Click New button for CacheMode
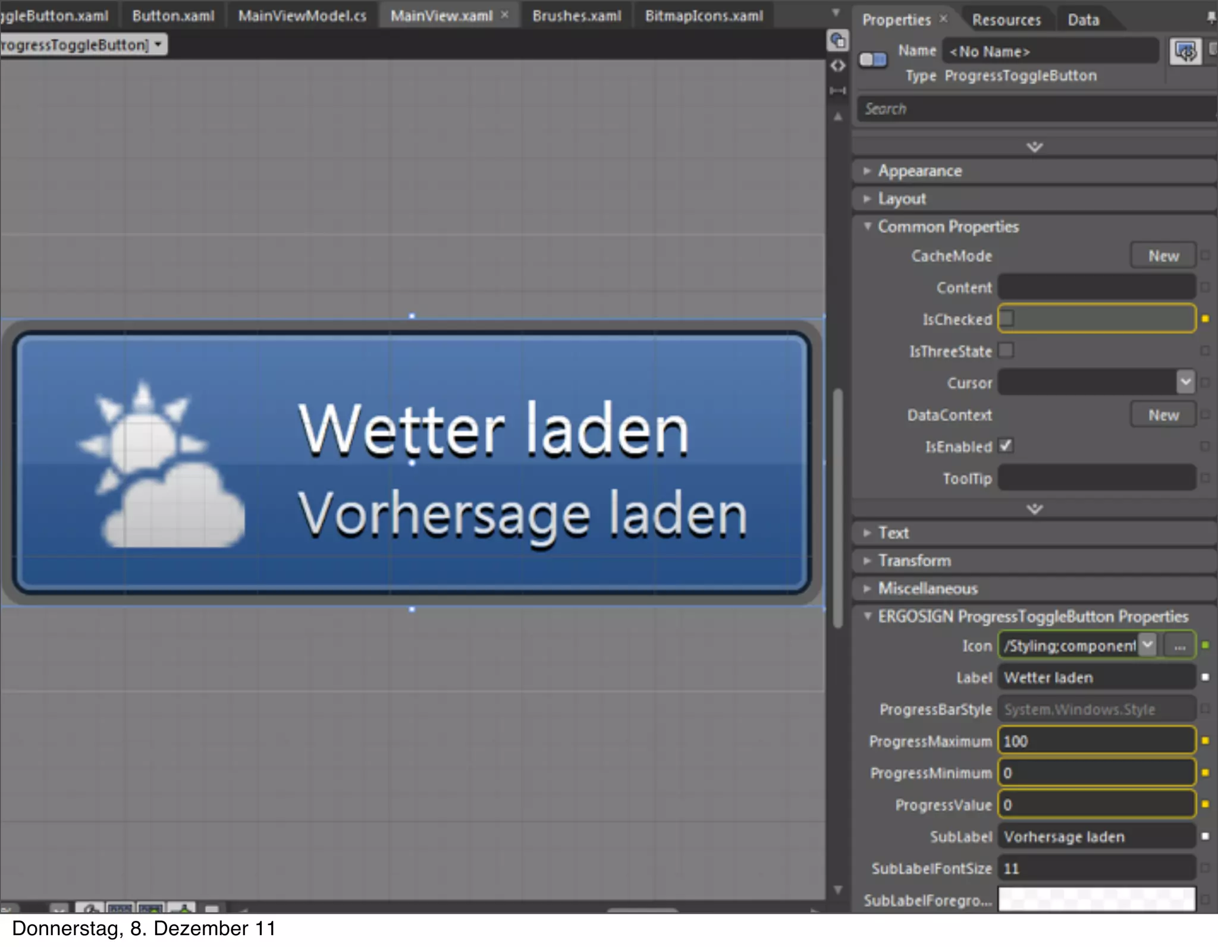This screenshot has height=947, width=1218. (x=1163, y=256)
